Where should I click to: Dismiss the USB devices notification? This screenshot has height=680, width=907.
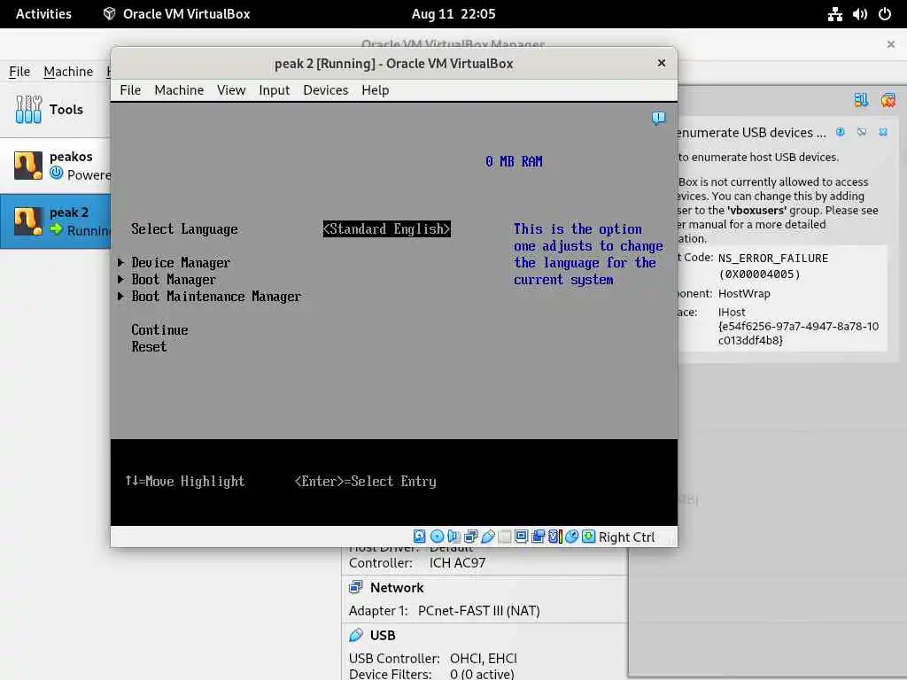883,132
